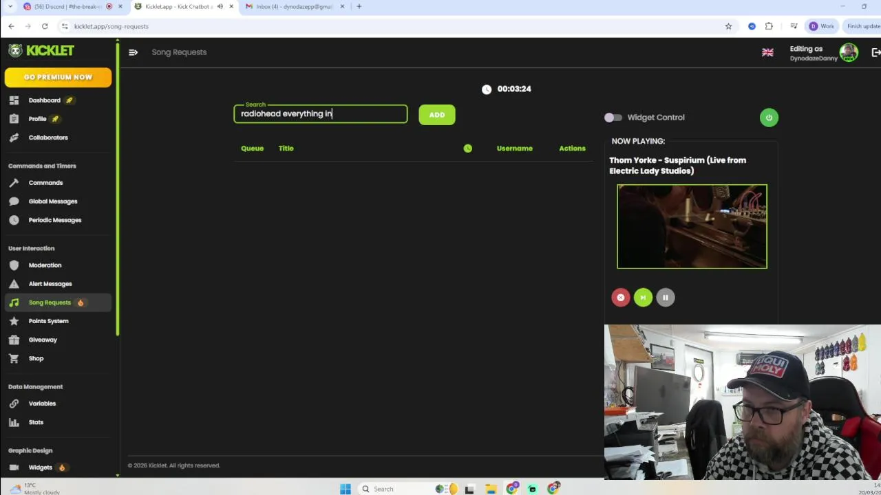
Task: Skip to next song with green button
Action: 643,298
